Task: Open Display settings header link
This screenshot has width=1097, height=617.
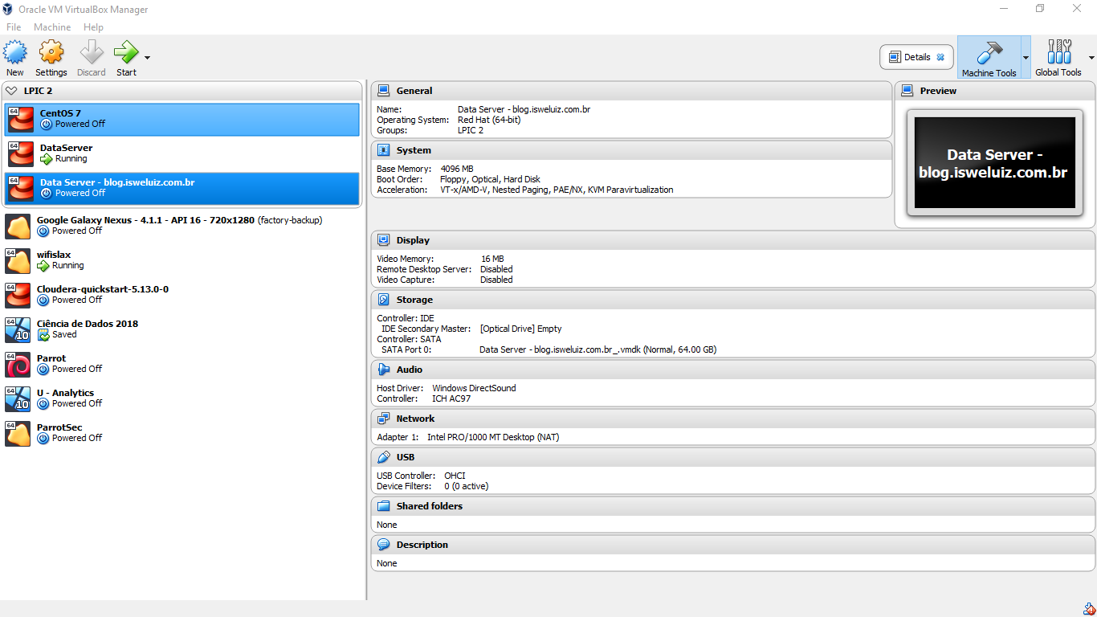Action: point(413,240)
